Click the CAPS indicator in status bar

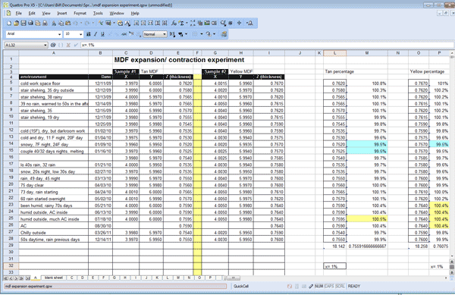[329, 287]
